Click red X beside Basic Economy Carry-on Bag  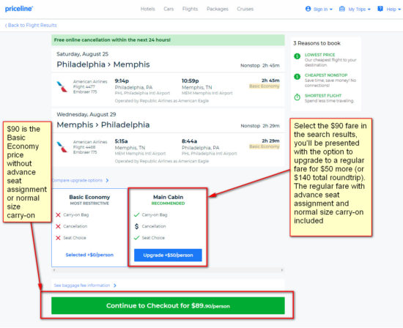click(x=58, y=215)
